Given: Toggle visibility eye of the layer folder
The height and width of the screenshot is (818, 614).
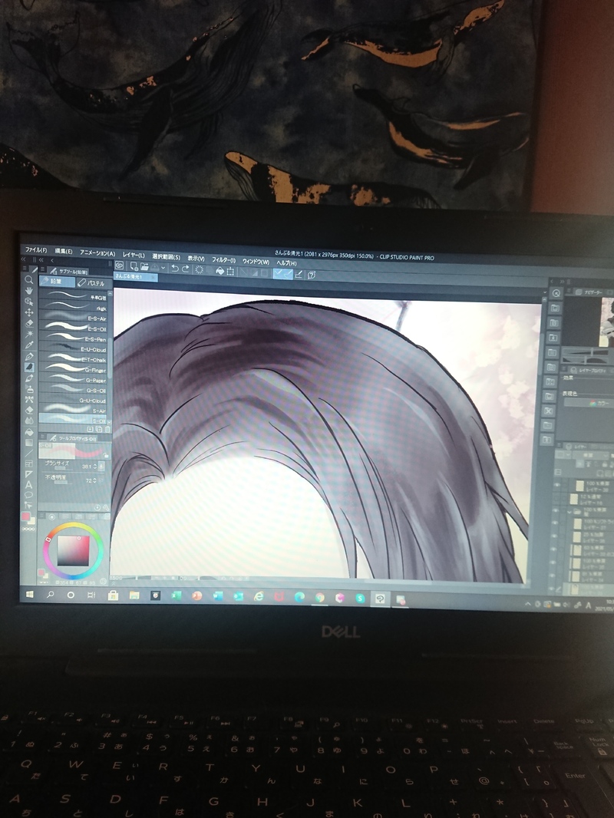Looking at the screenshot, I should click(x=556, y=511).
